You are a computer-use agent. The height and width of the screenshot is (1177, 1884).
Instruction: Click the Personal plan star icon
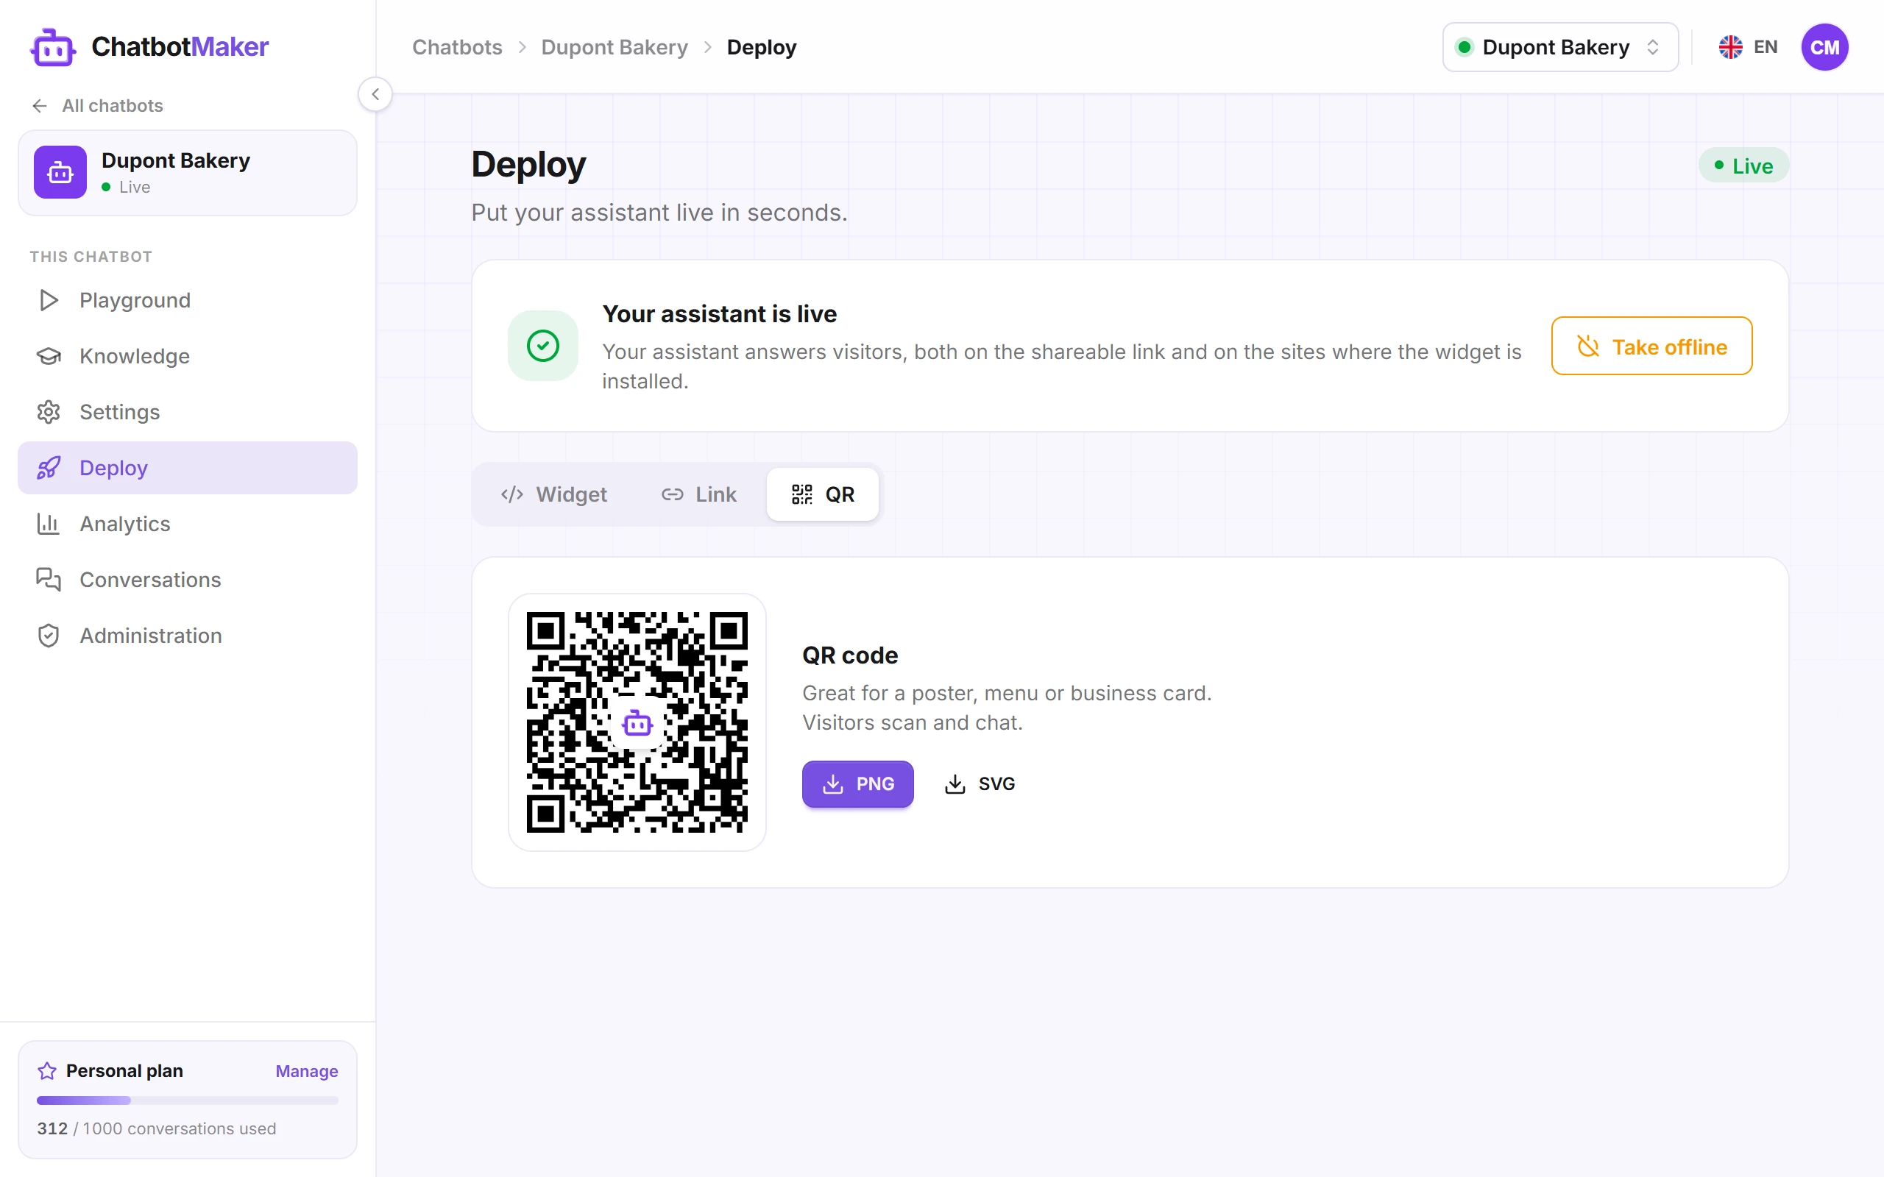46,1071
